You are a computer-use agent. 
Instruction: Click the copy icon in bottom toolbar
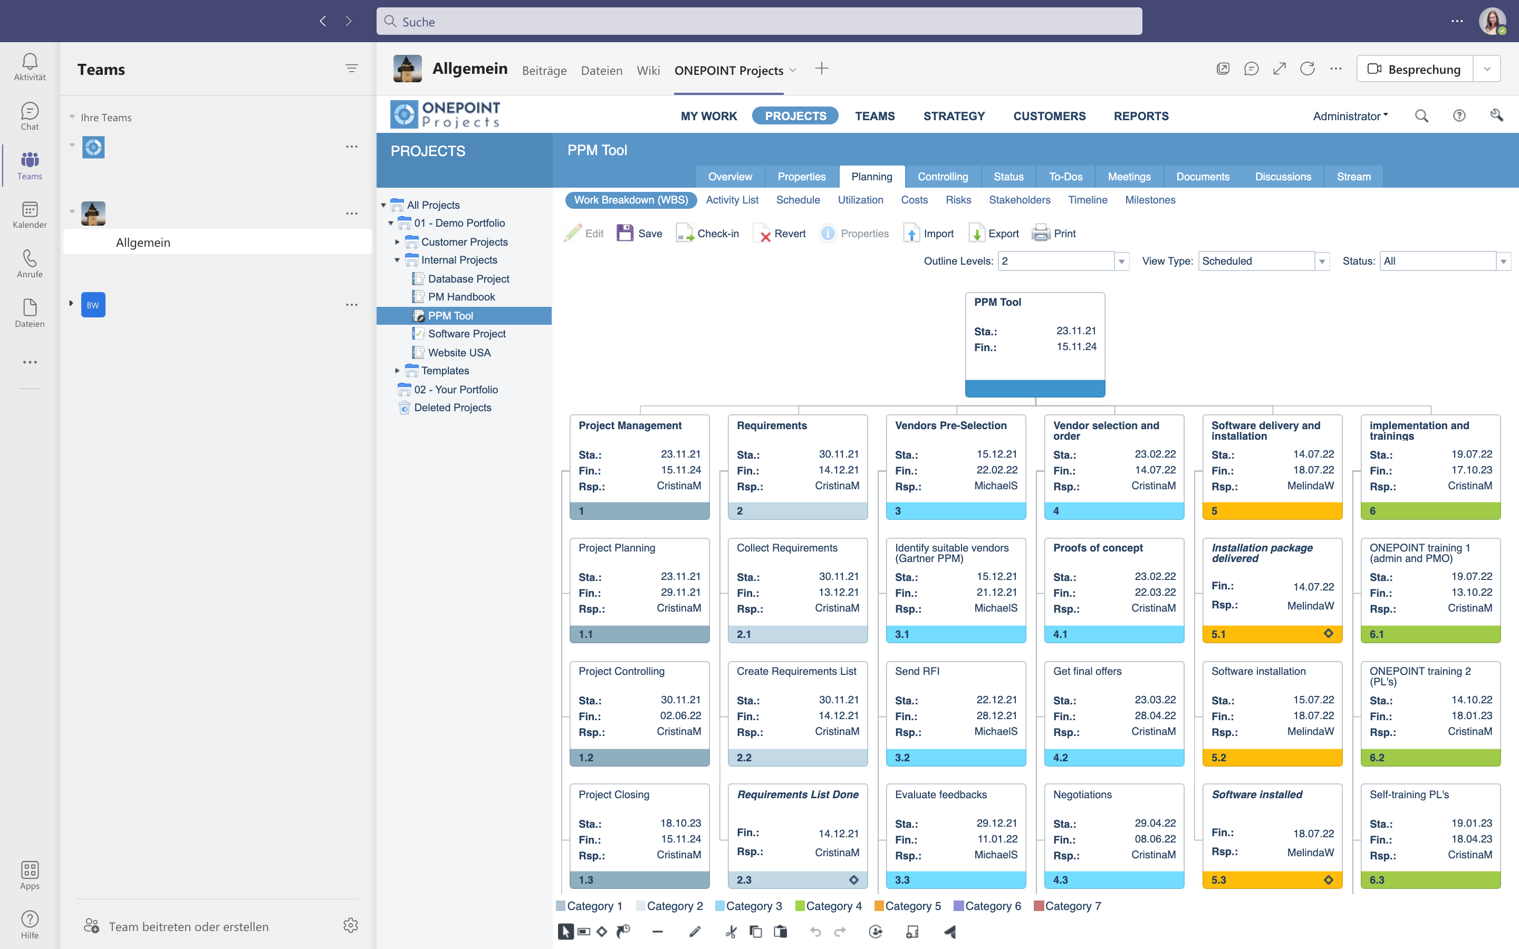click(756, 932)
